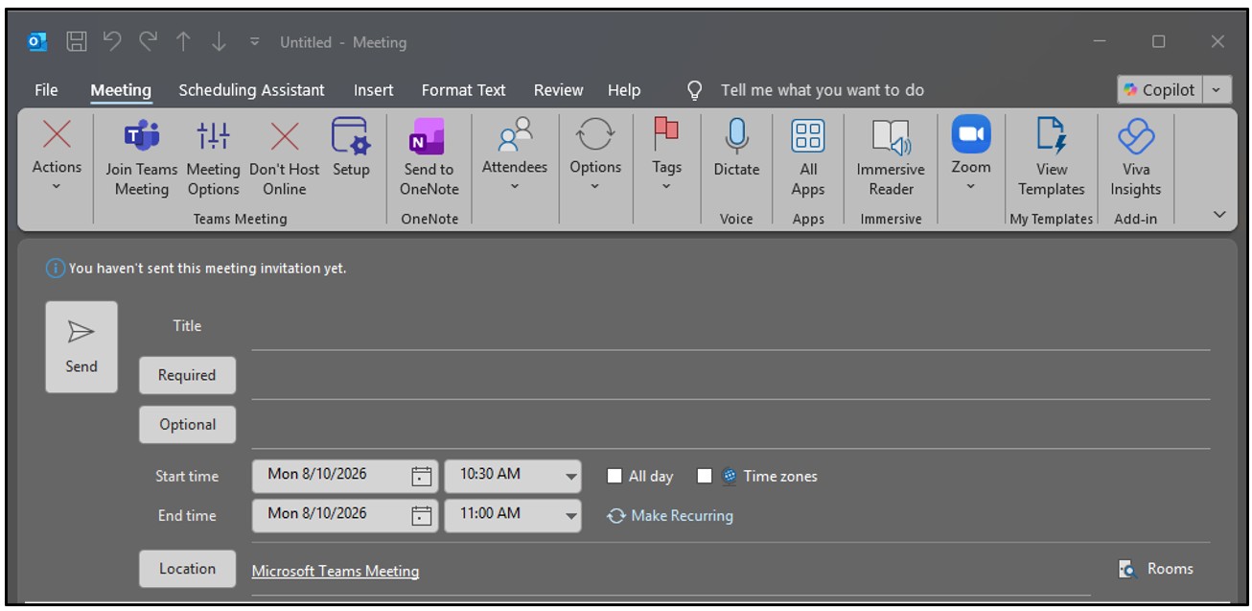Viewport: 1252px width, 611px height.
Task: Select Don't Host Online
Action: coord(285,158)
